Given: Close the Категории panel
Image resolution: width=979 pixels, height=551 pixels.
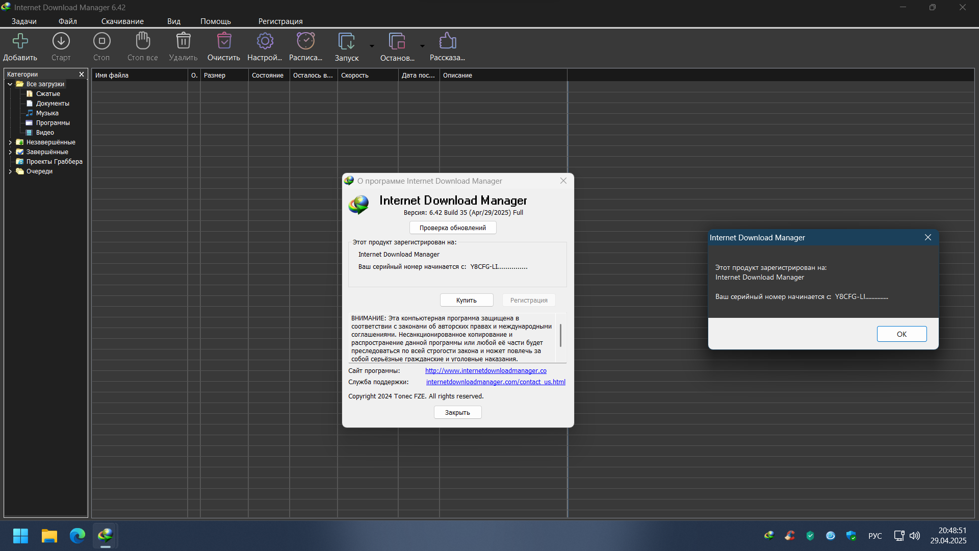Looking at the screenshot, I should pyautogui.click(x=81, y=74).
